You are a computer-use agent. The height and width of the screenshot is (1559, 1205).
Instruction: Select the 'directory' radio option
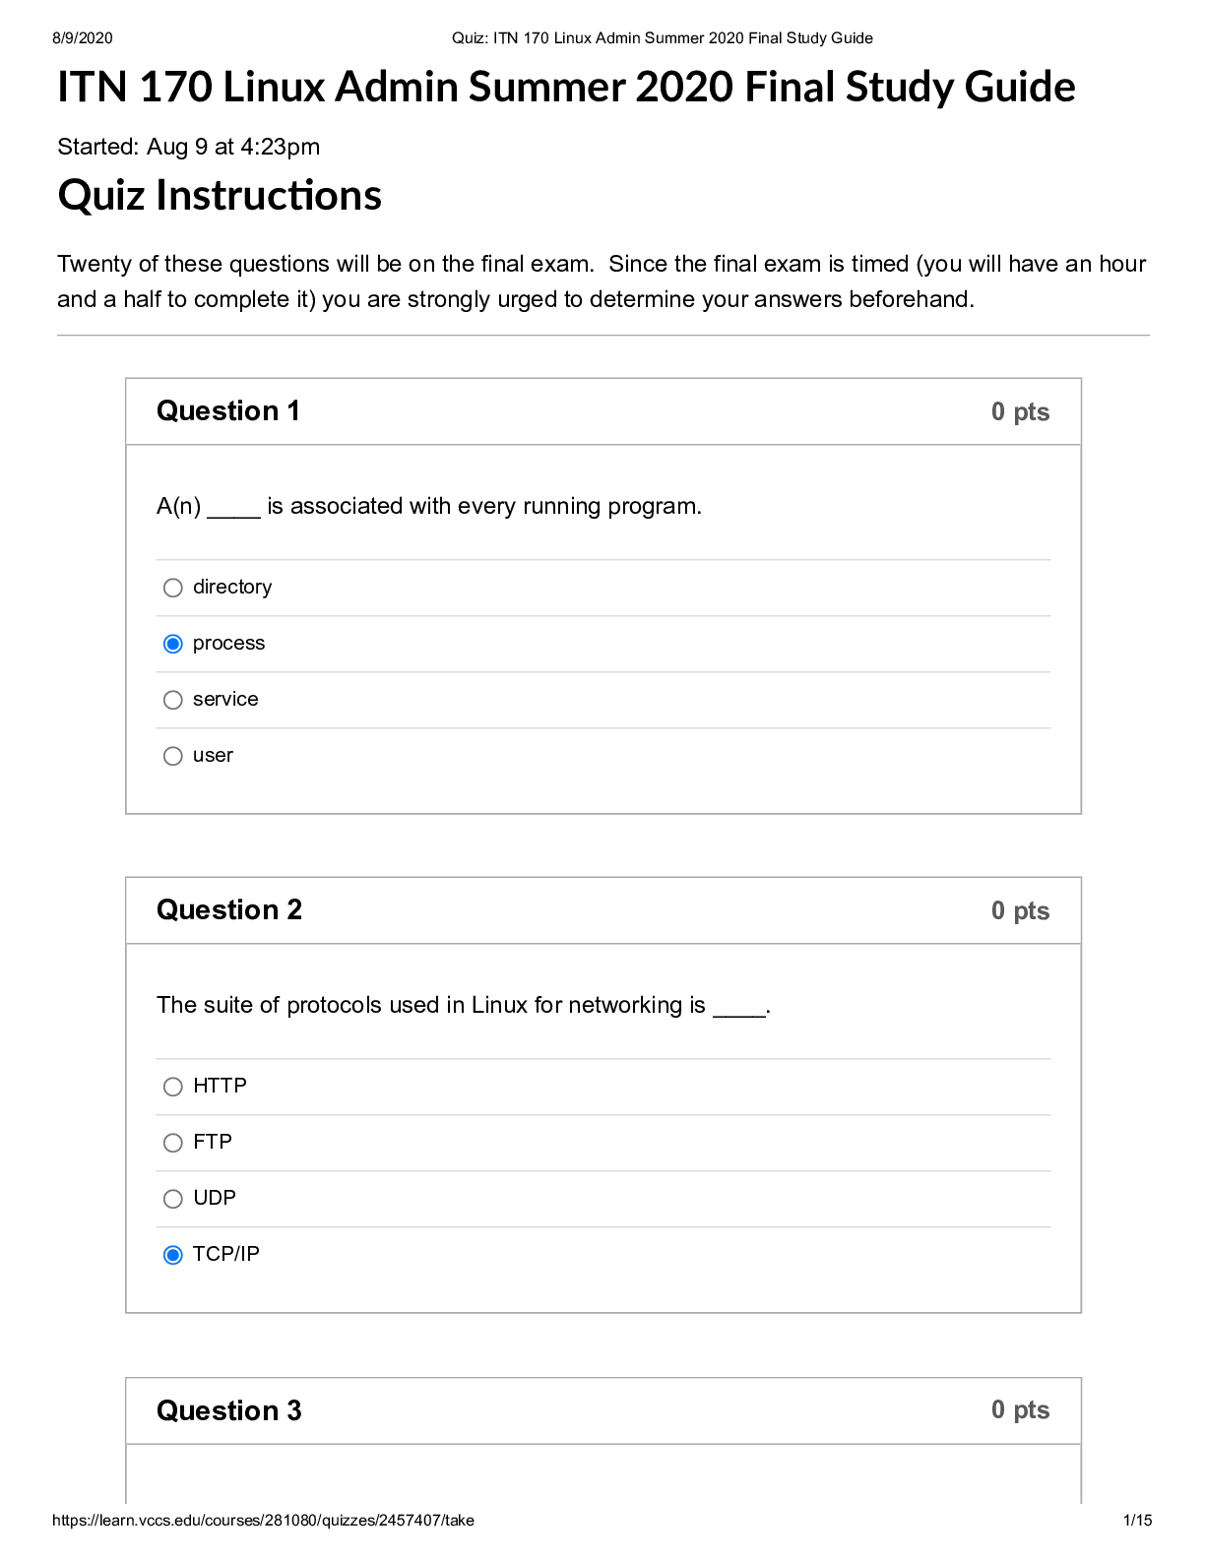[173, 588]
